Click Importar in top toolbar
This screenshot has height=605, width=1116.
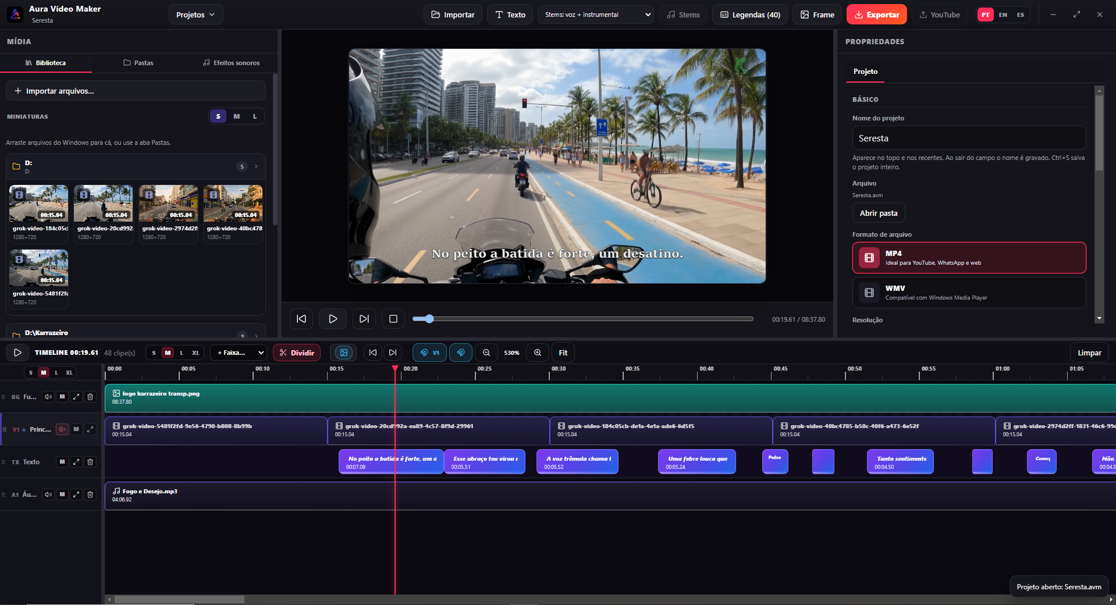pyautogui.click(x=453, y=15)
